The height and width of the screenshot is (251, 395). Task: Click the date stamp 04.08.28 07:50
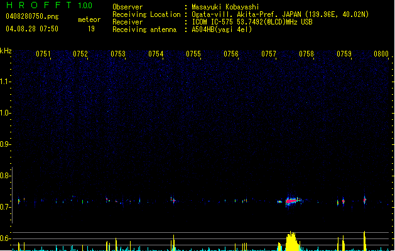pyautogui.click(x=32, y=29)
